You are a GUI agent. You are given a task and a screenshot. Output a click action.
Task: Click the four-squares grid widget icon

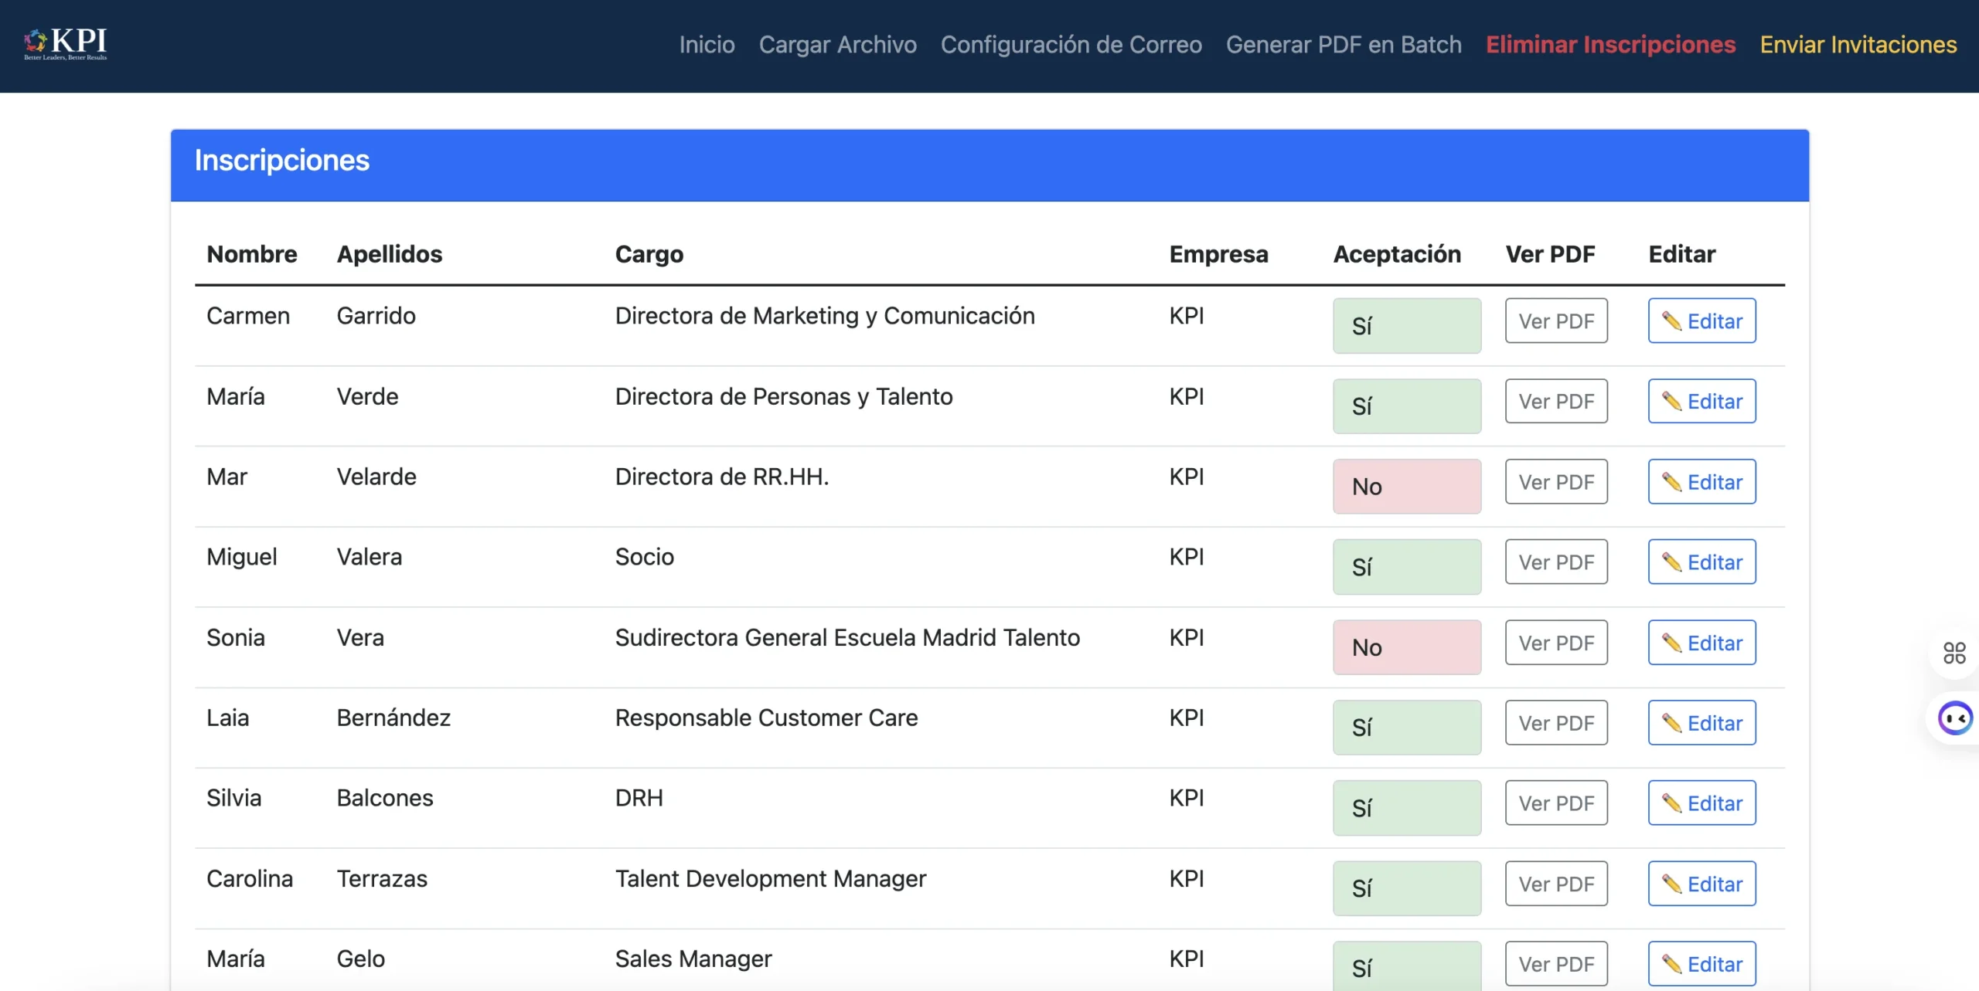pyautogui.click(x=1954, y=653)
